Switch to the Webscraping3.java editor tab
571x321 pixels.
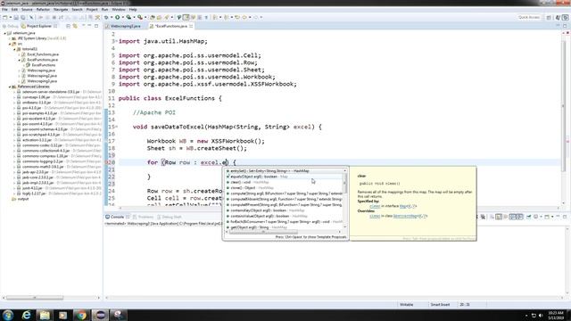click(x=125, y=26)
